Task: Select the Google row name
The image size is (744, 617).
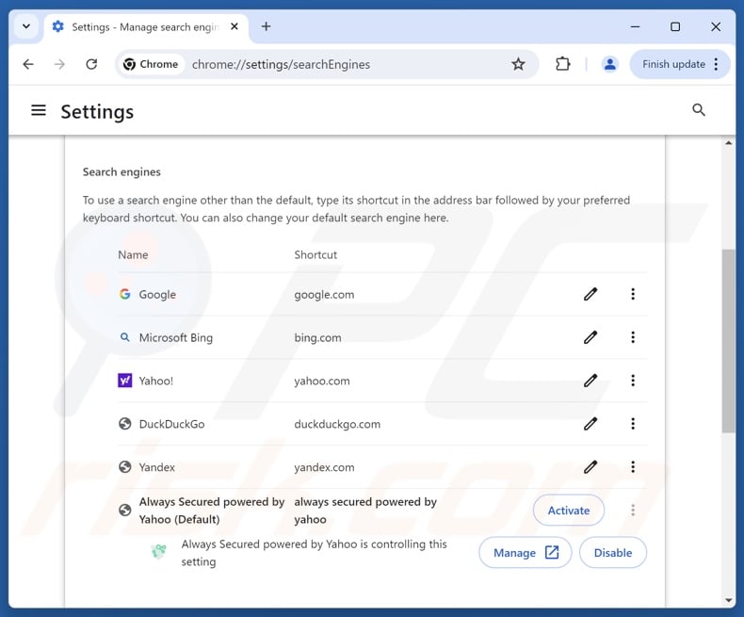Action: [x=157, y=295]
